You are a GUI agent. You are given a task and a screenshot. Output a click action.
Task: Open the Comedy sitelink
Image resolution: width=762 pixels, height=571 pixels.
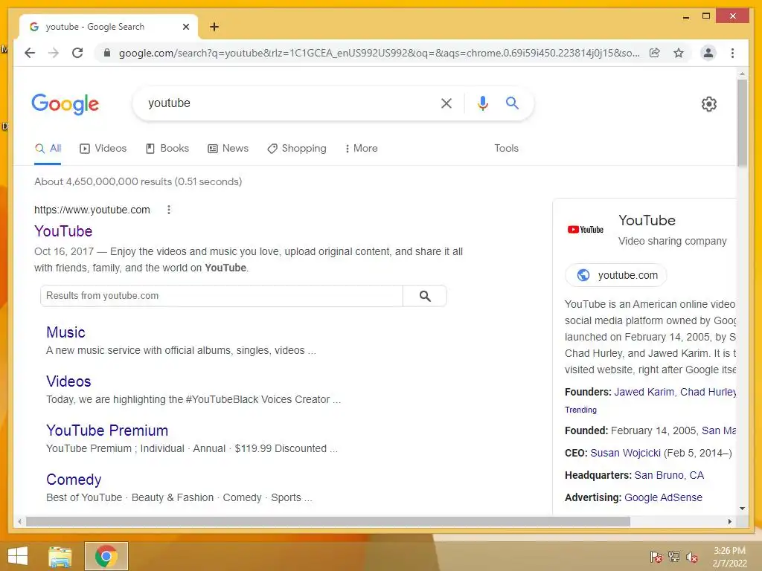tap(74, 480)
